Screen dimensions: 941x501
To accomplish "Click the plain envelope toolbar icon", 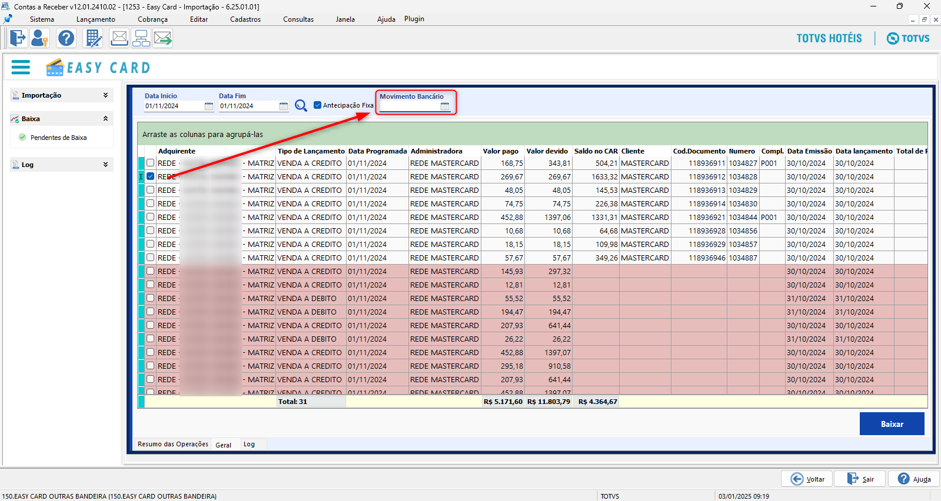I will tap(119, 38).
